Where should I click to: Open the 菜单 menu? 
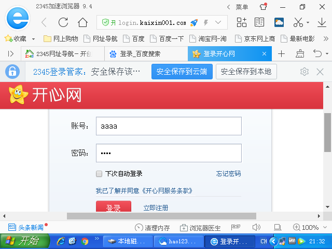[x=242, y=7]
